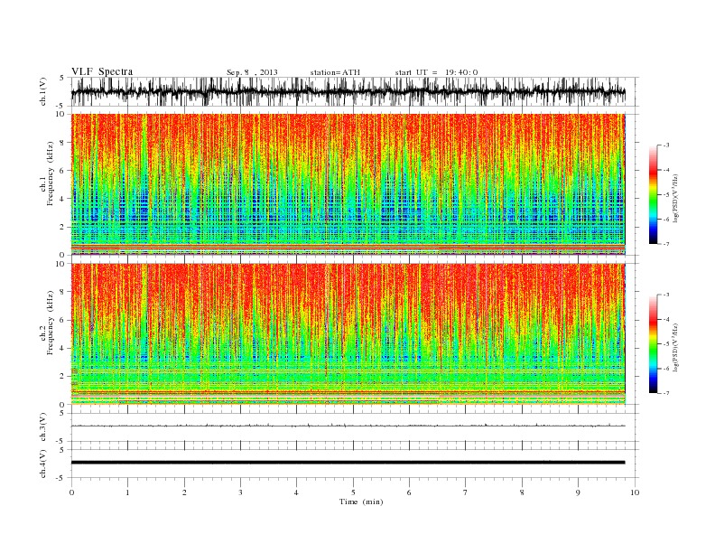The width and height of the screenshot is (715, 553).
Task: Click the ch.1 spectrogram color bar
Action: pyautogui.click(x=653, y=195)
